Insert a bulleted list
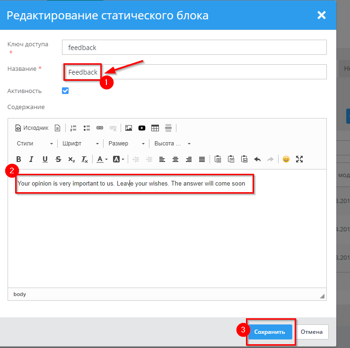 coord(87,128)
